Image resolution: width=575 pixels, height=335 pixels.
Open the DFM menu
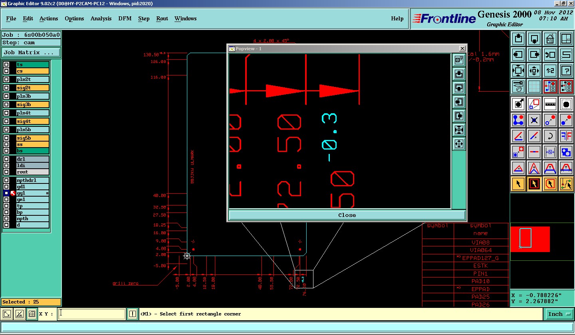click(x=125, y=18)
